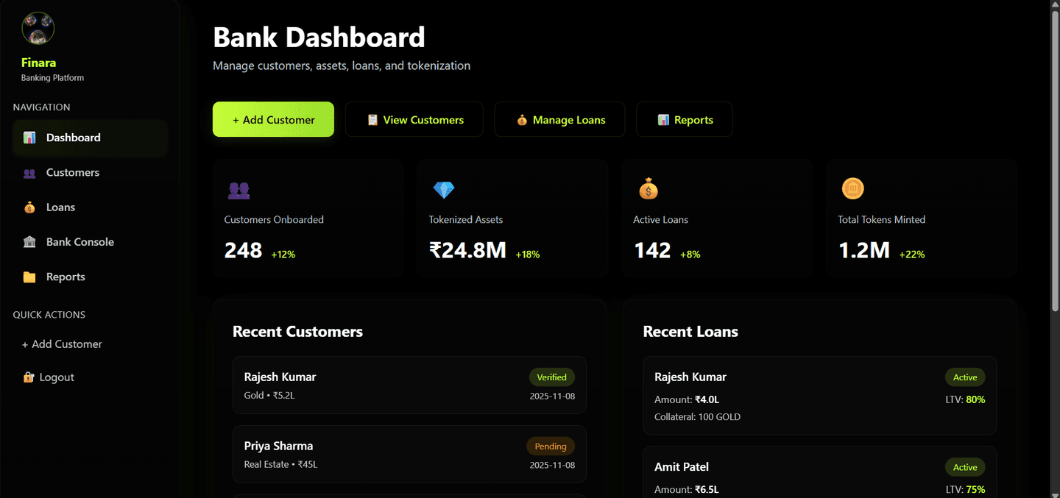This screenshot has width=1060, height=498.
Task: Click the Dashboard chart icon in sidebar
Action: click(29, 138)
